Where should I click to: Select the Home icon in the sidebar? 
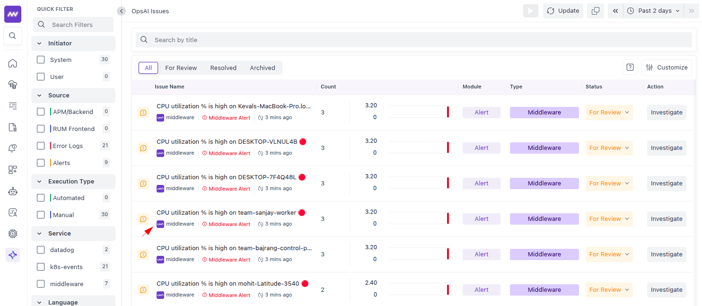click(x=12, y=63)
